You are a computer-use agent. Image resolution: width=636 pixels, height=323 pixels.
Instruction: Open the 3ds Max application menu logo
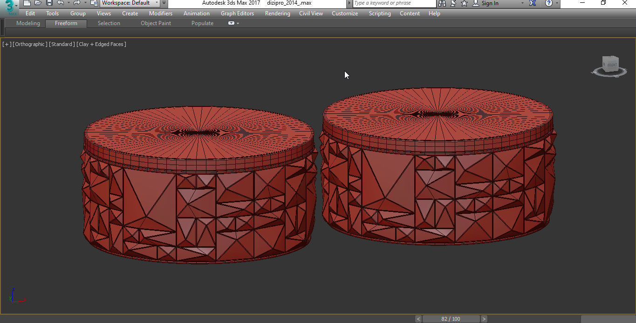click(9, 7)
